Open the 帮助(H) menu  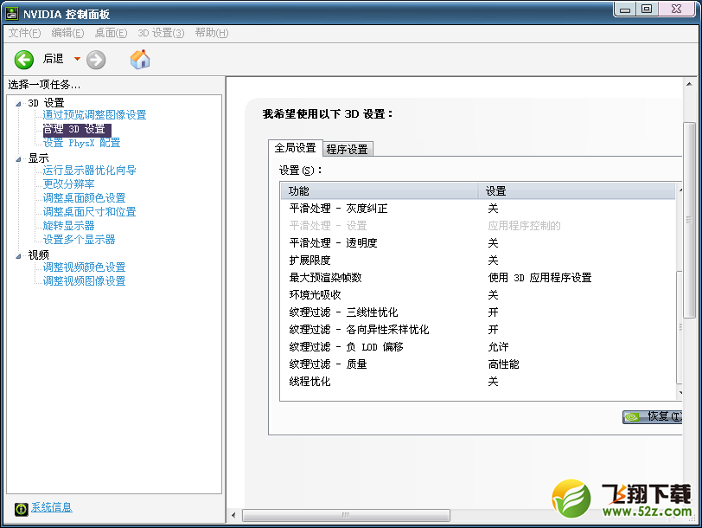[212, 33]
